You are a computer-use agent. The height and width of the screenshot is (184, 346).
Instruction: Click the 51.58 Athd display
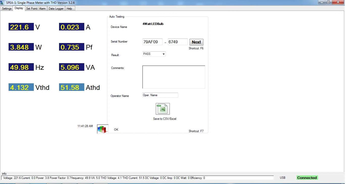click(x=71, y=87)
